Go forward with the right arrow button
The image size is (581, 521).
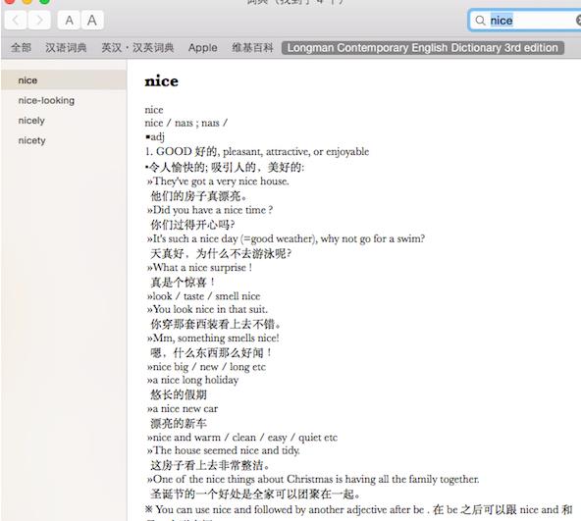[39, 20]
